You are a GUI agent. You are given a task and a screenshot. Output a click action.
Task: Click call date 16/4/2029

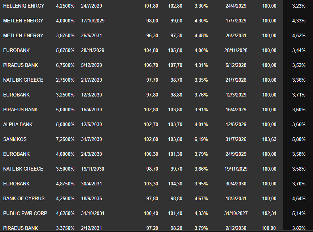click(x=236, y=109)
